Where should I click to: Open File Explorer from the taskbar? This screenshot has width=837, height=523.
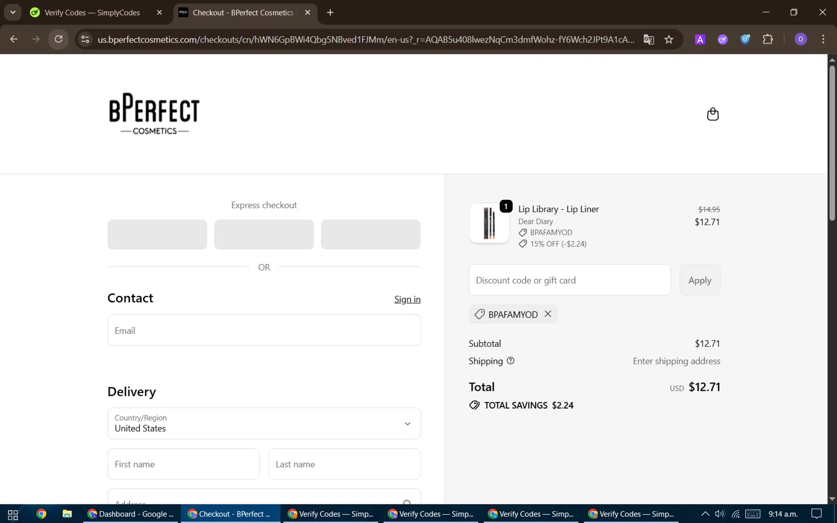tap(67, 514)
